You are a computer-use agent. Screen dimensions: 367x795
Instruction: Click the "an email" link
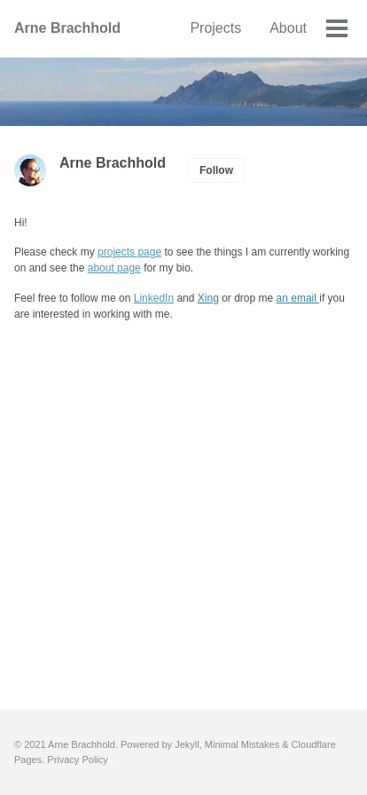tap(298, 298)
